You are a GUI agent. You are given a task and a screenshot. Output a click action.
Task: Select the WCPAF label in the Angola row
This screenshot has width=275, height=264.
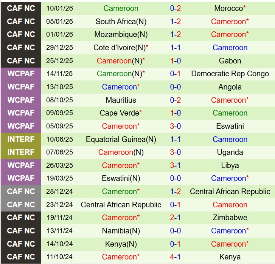21,87
